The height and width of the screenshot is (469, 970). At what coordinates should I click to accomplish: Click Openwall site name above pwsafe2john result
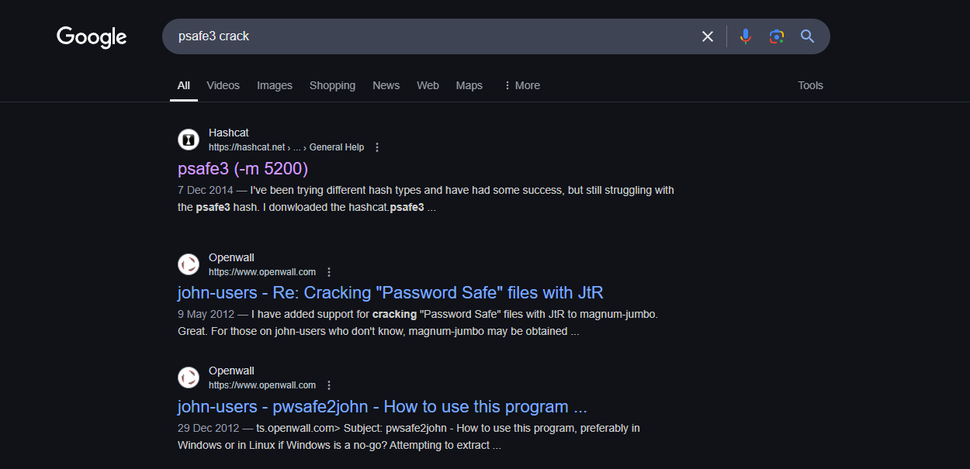(x=231, y=371)
